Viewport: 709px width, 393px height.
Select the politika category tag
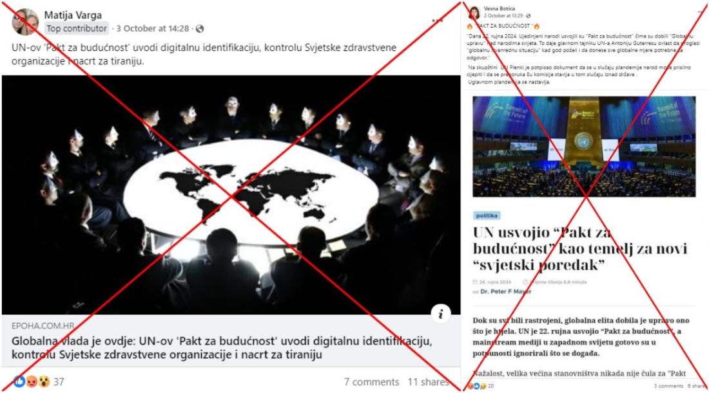(x=487, y=215)
